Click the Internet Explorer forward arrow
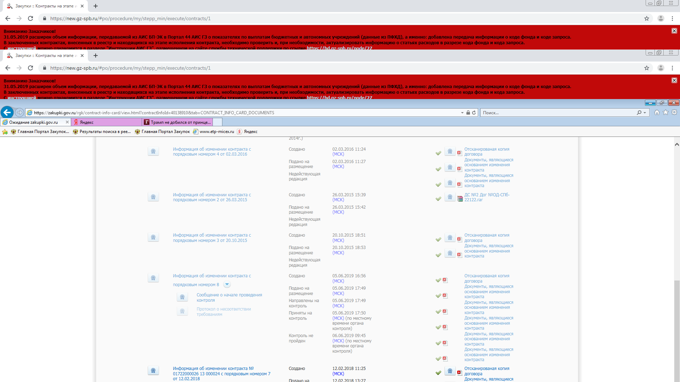The image size is (680, 382). (x=19, y=112)
